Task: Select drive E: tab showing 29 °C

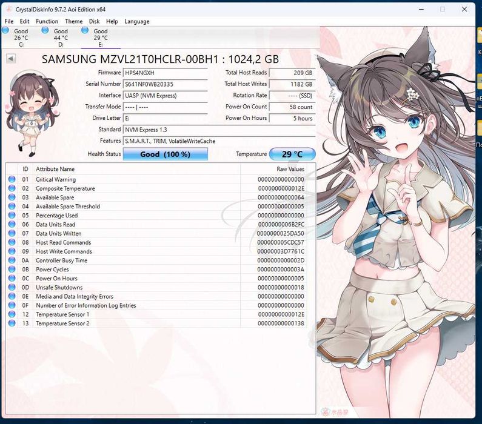Action: pyautogui.click(x=101, y=38)
